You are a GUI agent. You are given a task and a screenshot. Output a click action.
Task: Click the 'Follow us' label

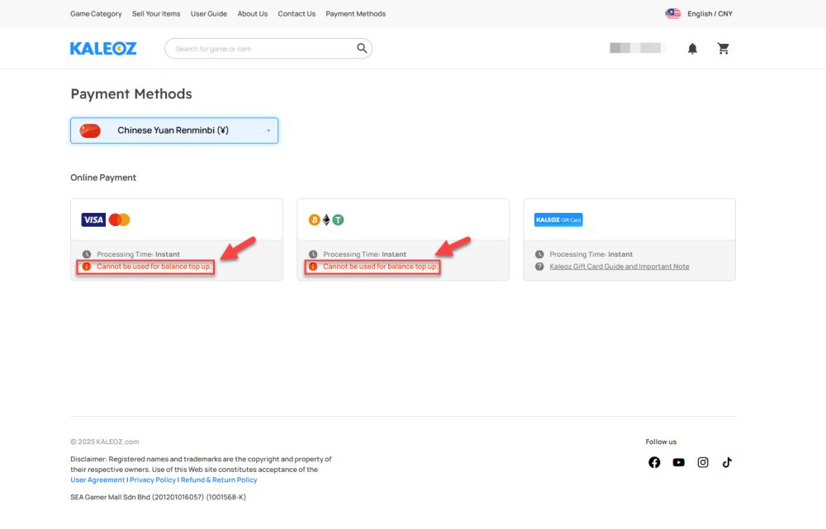661,442
